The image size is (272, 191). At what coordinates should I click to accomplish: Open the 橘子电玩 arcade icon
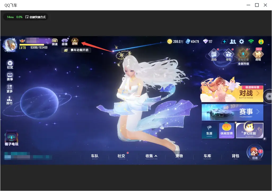click(x=11, y=138)
